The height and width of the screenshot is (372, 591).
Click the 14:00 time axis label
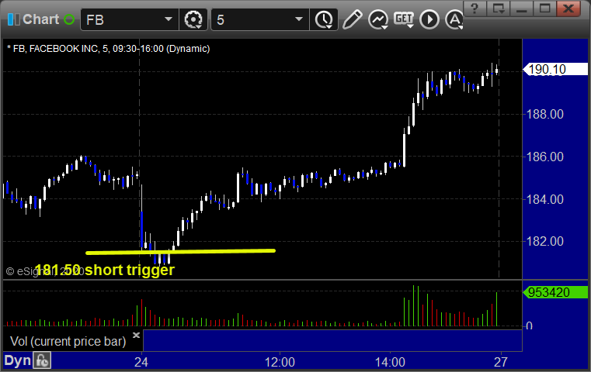pyautogui.click(x=390, y=362)
